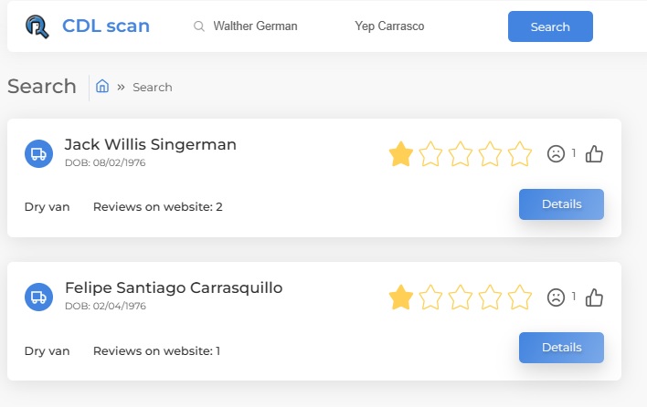Click Jack Willis Singerman's truck icon
647x407 pixels.
click(x=38, y=154)
